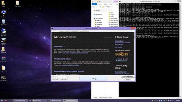The image size is (182, 102).
Task: Open the frequently asked questions link
Action: (x=75, y=53)
